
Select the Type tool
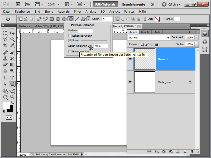click(x=12, y=77)
